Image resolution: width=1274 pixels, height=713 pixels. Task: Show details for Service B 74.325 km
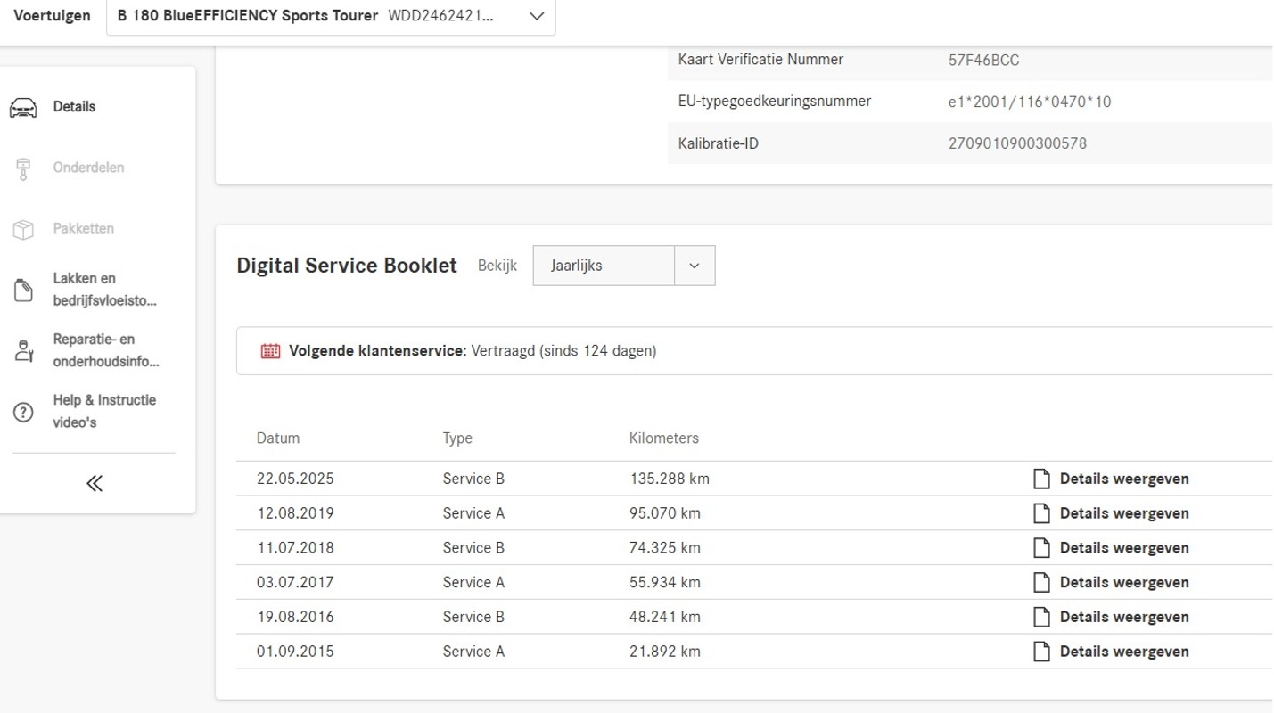tap(1124, 548)
